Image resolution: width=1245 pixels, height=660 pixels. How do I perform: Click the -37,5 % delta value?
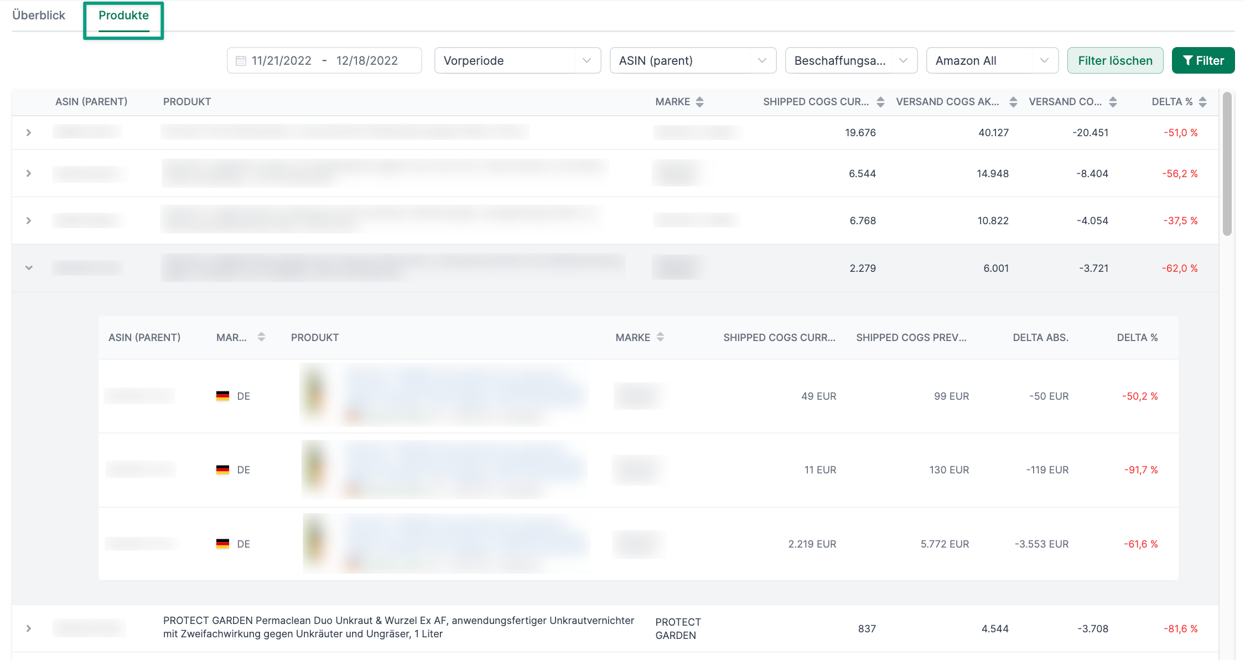click(1181, 221)
